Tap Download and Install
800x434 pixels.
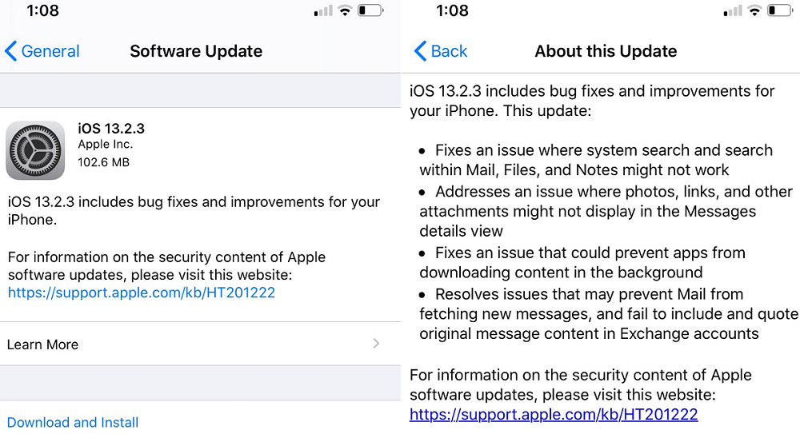coord(73,422)
